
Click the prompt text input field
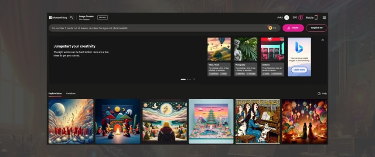158,28
